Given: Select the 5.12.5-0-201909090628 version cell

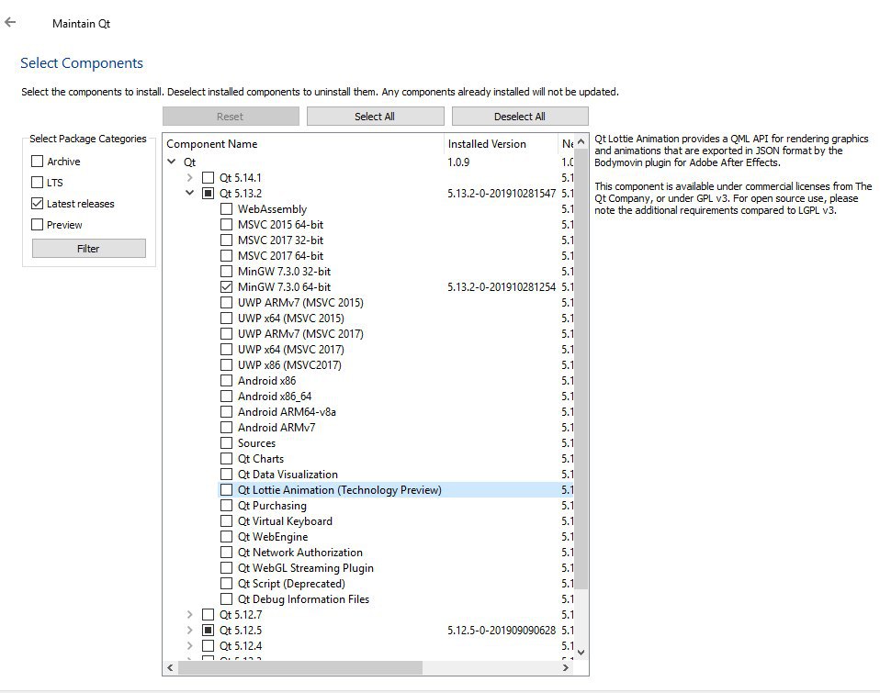Looking at the screenshot, I should [502, 631].
